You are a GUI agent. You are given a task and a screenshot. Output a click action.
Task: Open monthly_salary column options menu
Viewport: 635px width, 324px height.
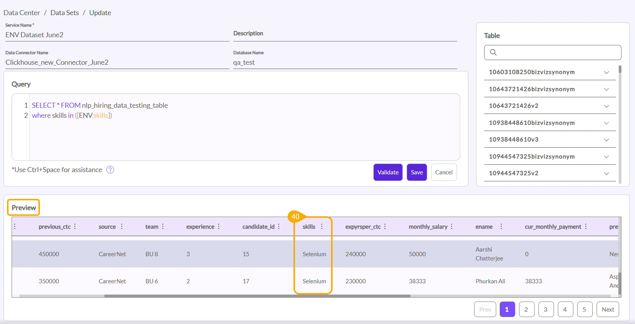[x=452, y=227]
